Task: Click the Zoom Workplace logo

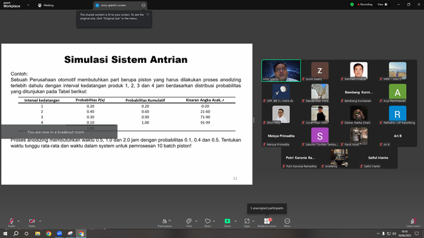Action: click(12, 5)
